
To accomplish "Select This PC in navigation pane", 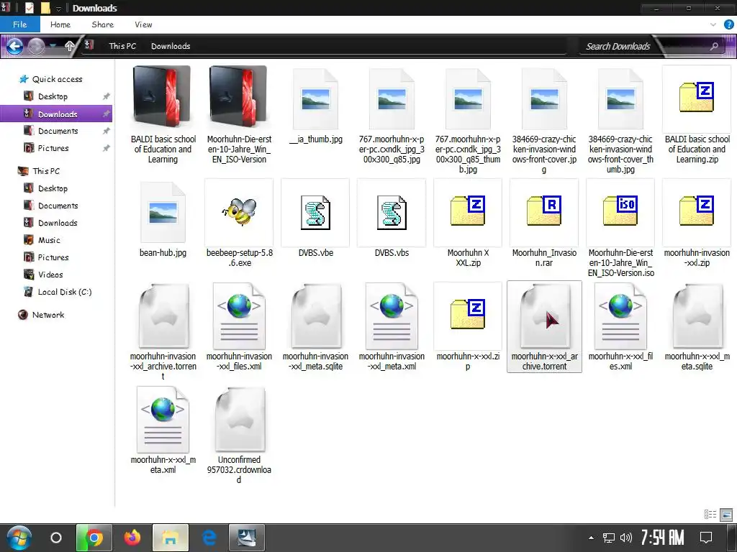I will (x=46, y=171).
